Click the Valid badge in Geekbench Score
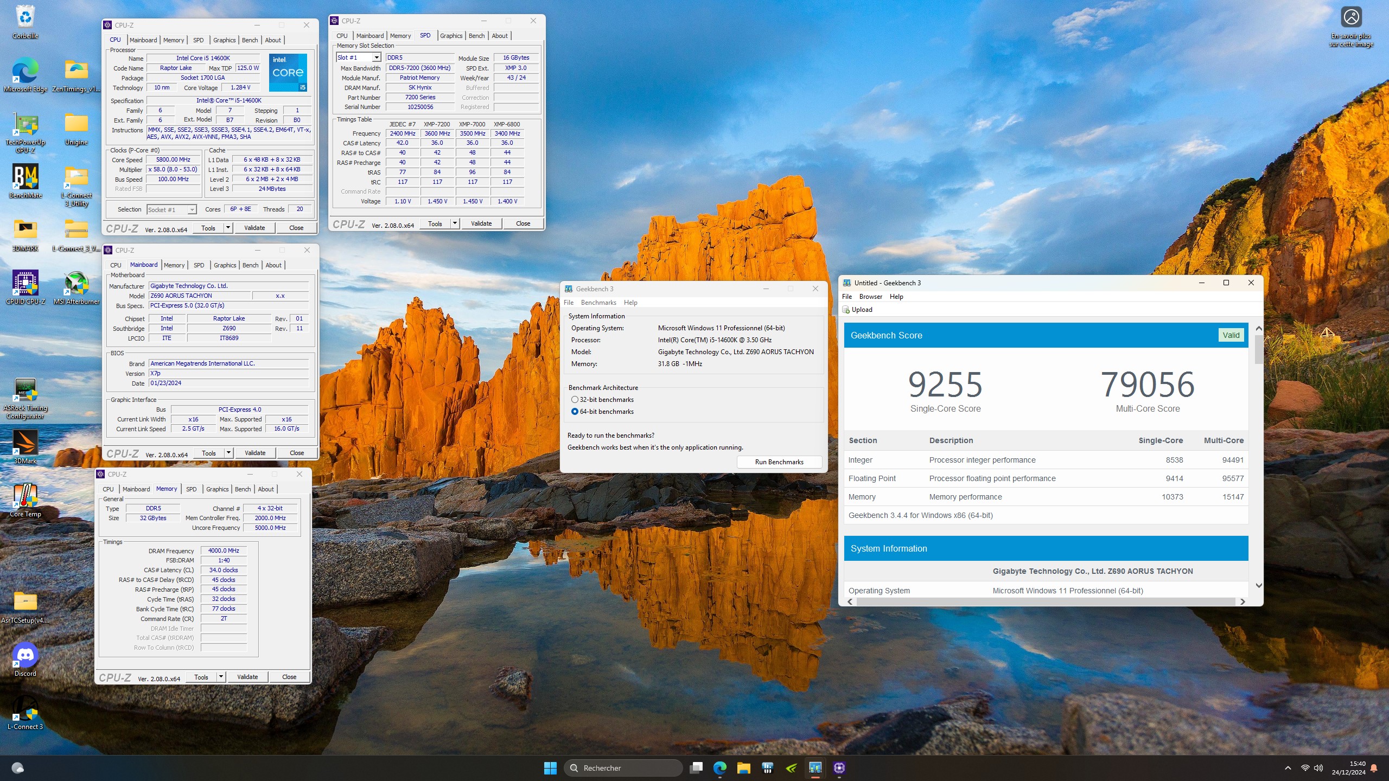The width and height of the screenshot is (1389, 781). pos(1231,335)
